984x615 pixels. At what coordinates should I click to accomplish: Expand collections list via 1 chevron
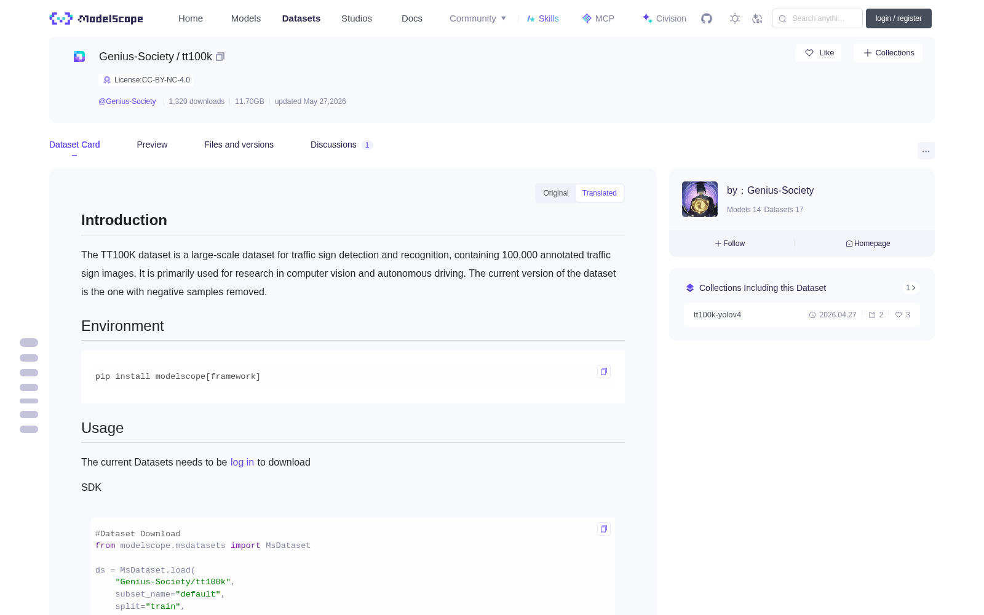click(x=911, y=288)
